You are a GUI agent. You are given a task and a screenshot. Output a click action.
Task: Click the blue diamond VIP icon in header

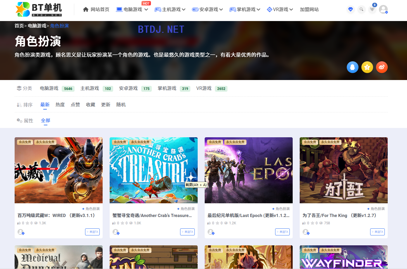click(351, 9)
